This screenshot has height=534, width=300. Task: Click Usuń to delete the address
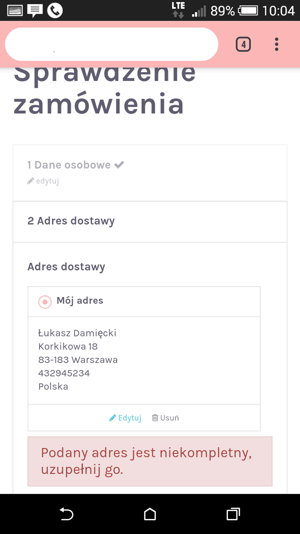[x=169, y=418]
